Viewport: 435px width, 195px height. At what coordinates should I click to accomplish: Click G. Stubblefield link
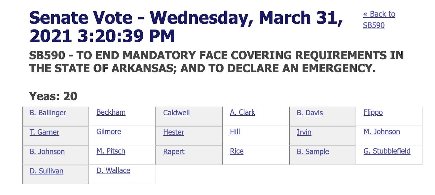pyautogui.click(x=387, y=151)
